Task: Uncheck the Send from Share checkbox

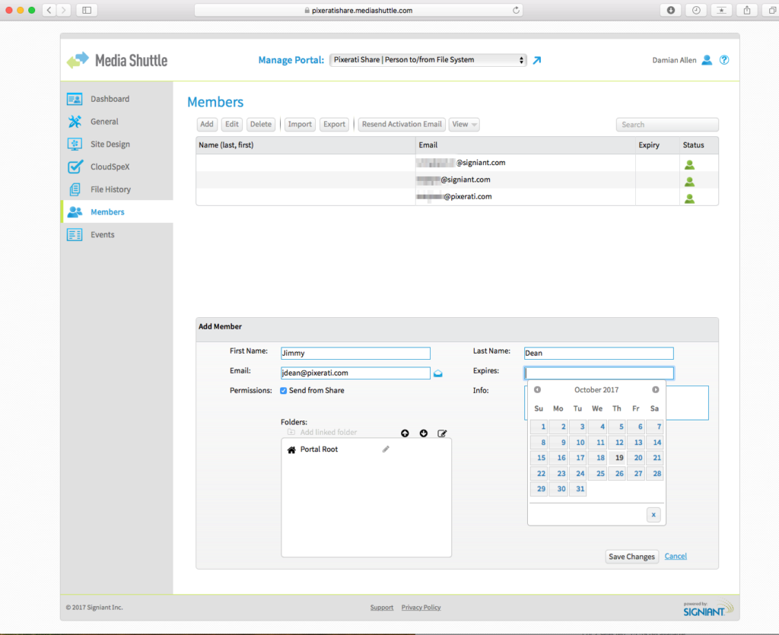Action: [x=284, y=391]
